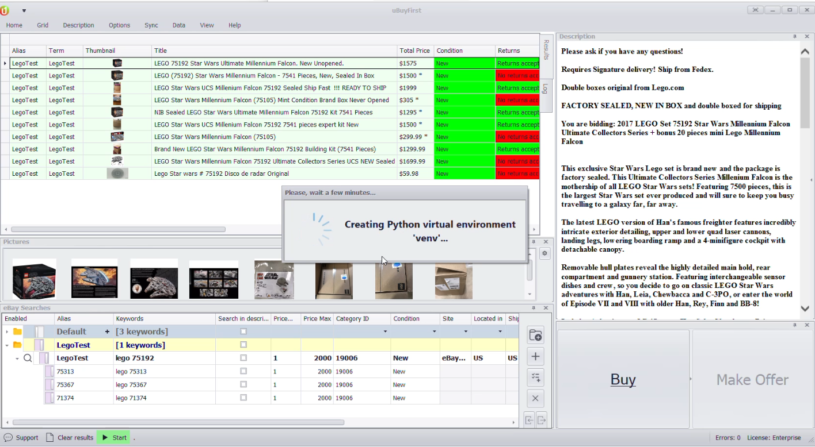Click the Support chat icon
Viewport: 815px width, 447px height.
tap(8, 437)
